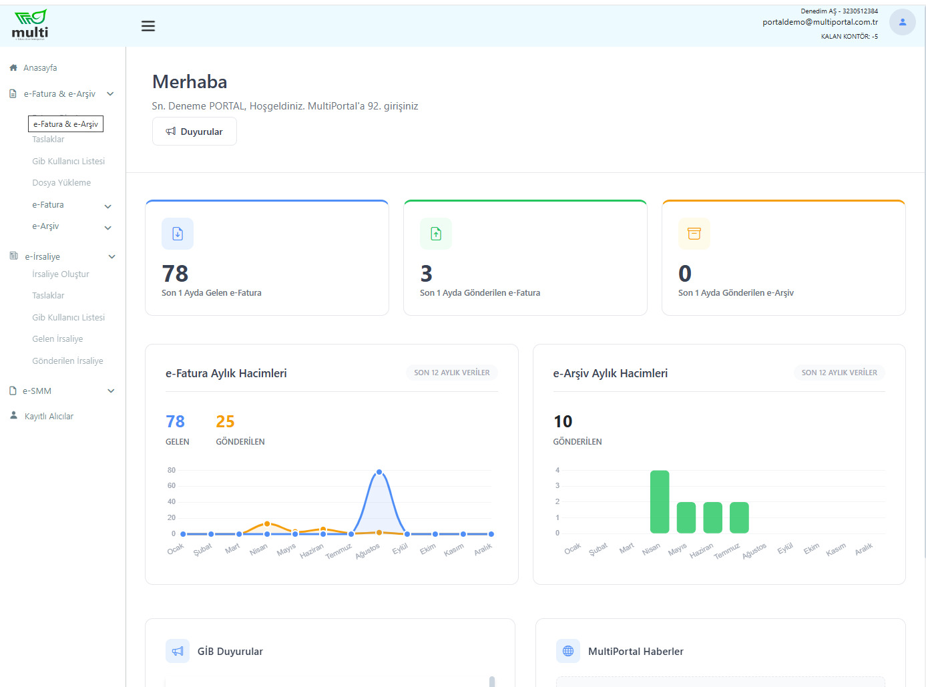Open the Dosya Yükleme menu item

click(61, 183)
